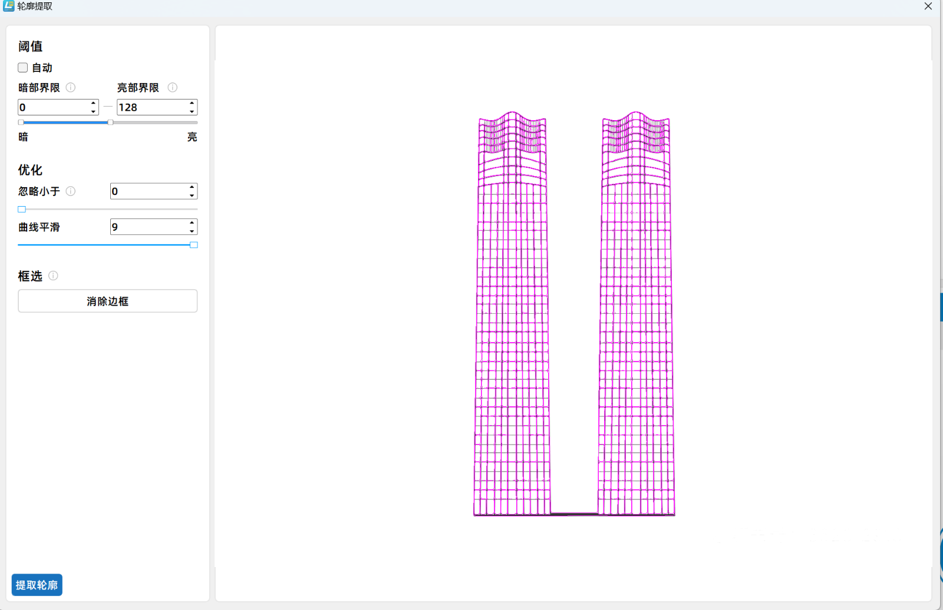Screen dimensions: 943x610
Task: Decrease 暗部界限 value with down arrow
Action: point(93,111)
